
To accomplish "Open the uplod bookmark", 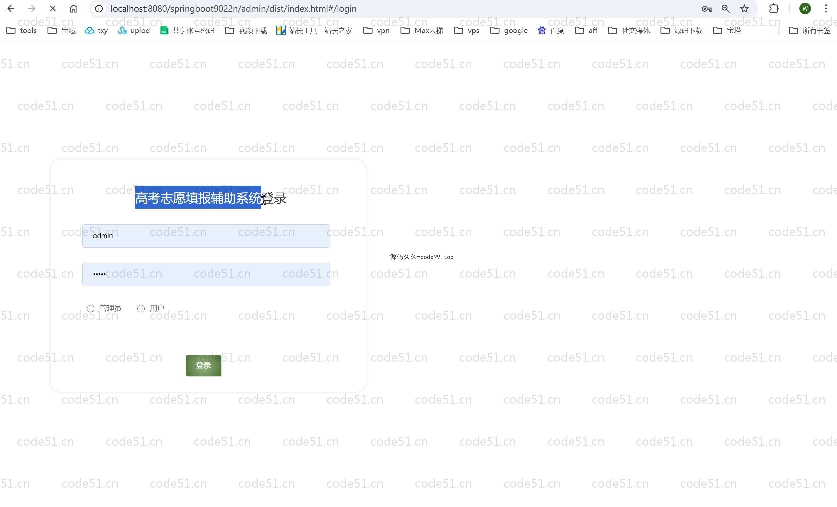I will [x=133, y=31].
